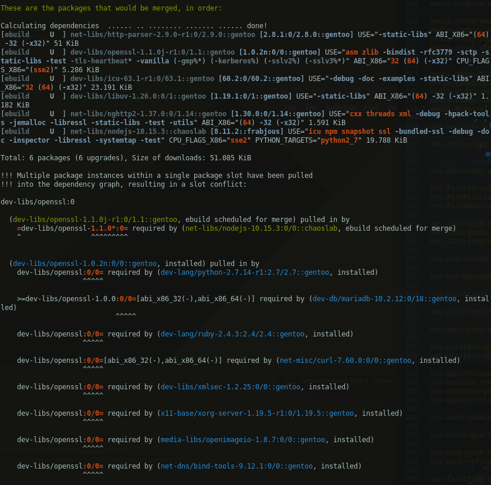Click dev-lang/python-2.7.14-r1:2.7/2.7::gentoo package
This screenshot has height=485, width=491.
click(x=245, y=271)
